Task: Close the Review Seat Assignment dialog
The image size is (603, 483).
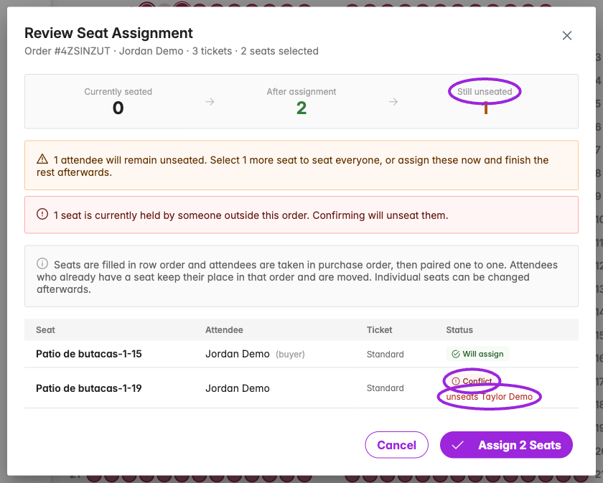Action: (x=567, y=36)
